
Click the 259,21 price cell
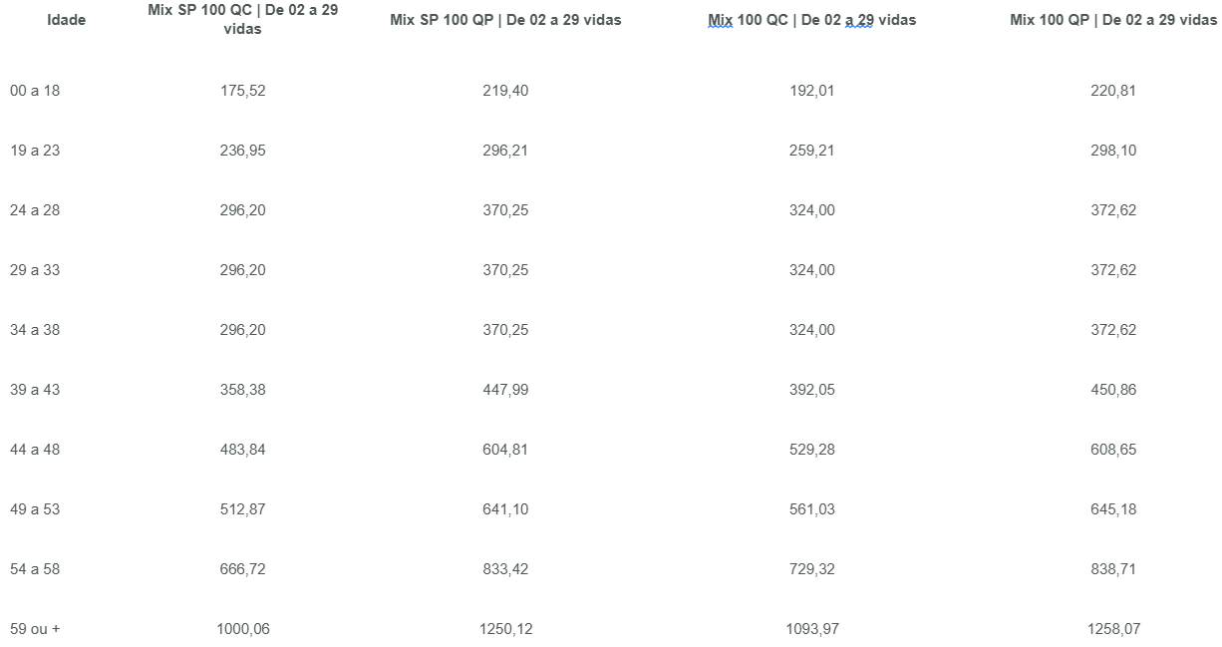point(811,151)
